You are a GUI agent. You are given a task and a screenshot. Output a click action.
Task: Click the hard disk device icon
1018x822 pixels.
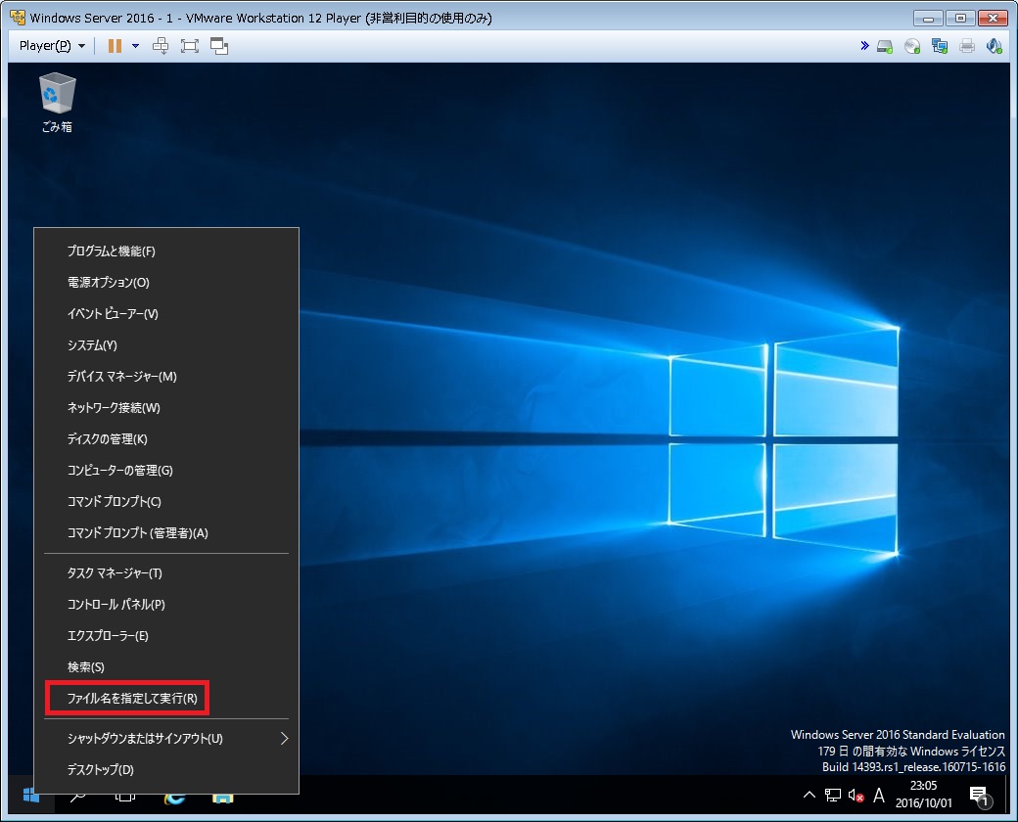[x=885, y=46]
